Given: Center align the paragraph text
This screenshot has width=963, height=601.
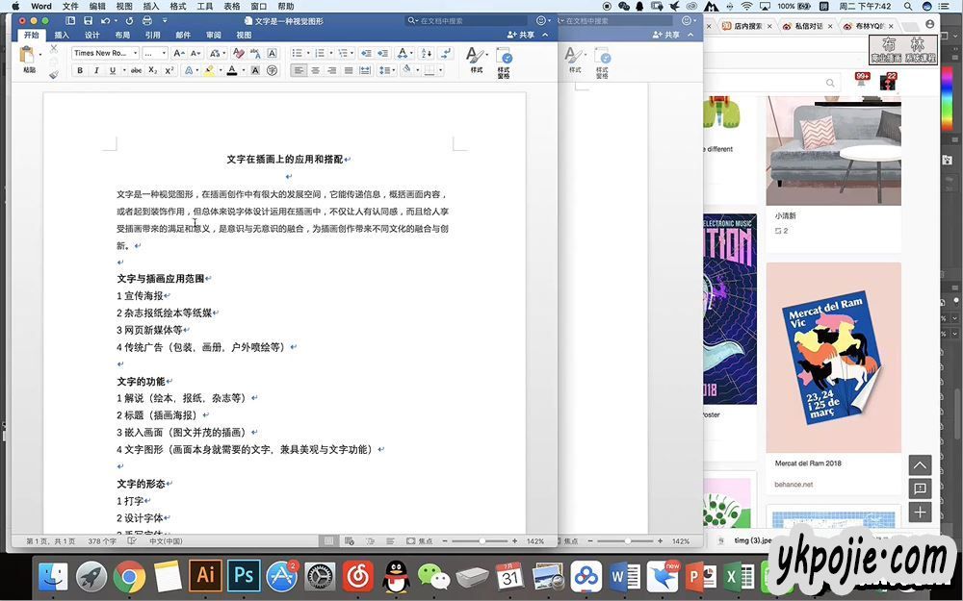Looking at the screenshot, I should click(316, 70).
